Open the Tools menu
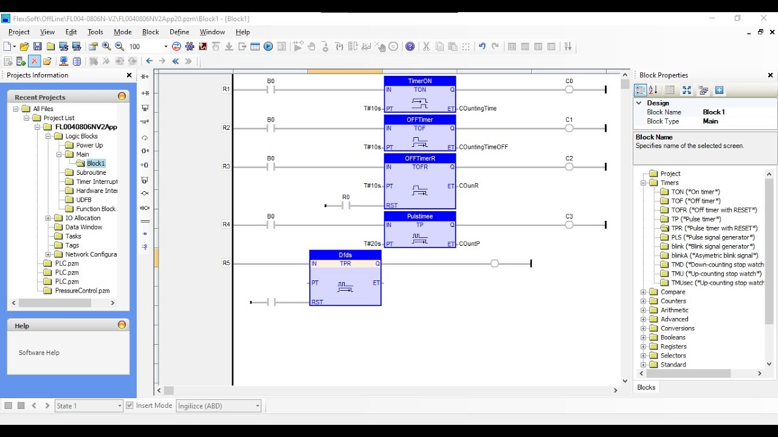Image resolution: width=778 pixels, height=437 pixels. (95, 32)
